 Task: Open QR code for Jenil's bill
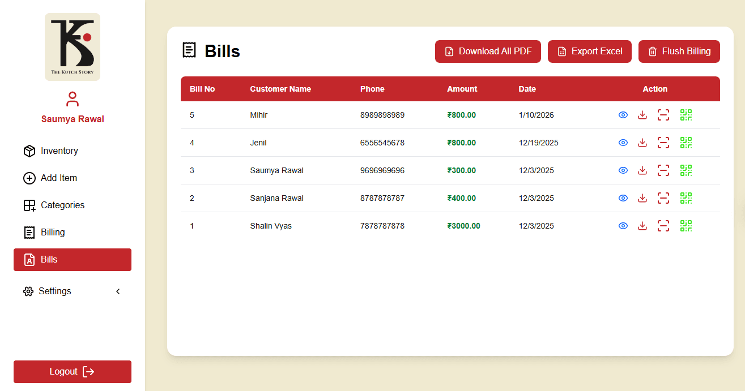[x=686, y=143]
